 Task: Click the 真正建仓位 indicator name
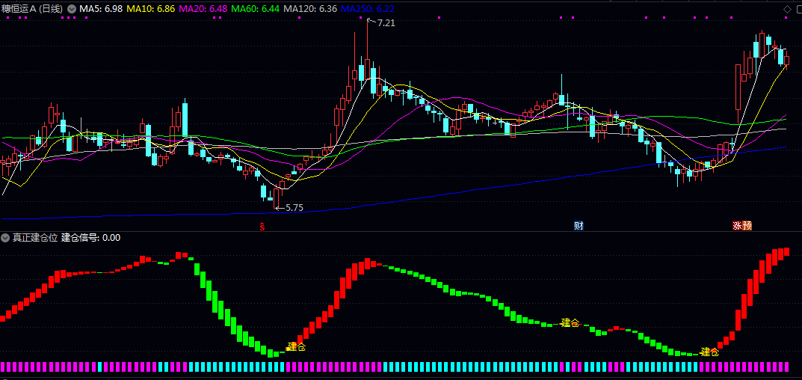point(35,238)
